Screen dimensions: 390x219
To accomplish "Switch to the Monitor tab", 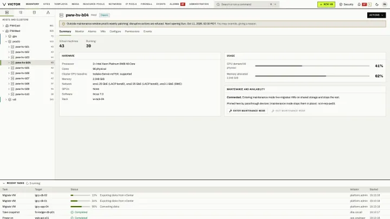I will click(79, 31).
